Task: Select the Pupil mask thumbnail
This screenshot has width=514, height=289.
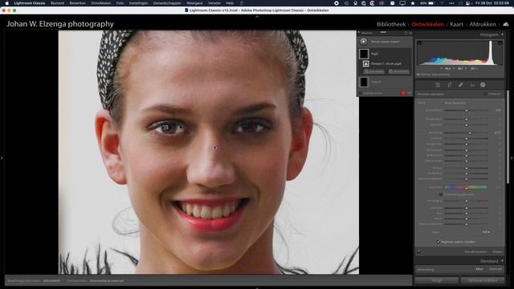Action: pos(364,54)
